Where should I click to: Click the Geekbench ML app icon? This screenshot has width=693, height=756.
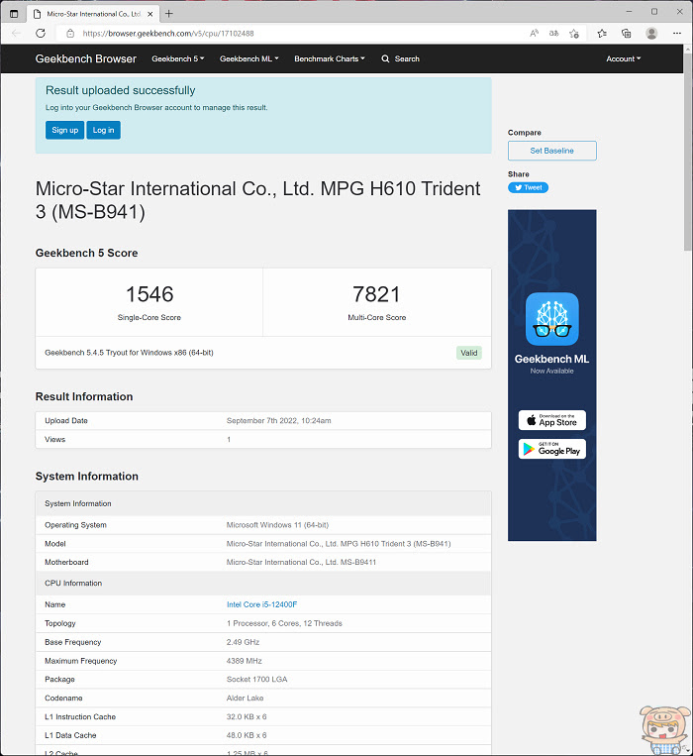[551, 319]
